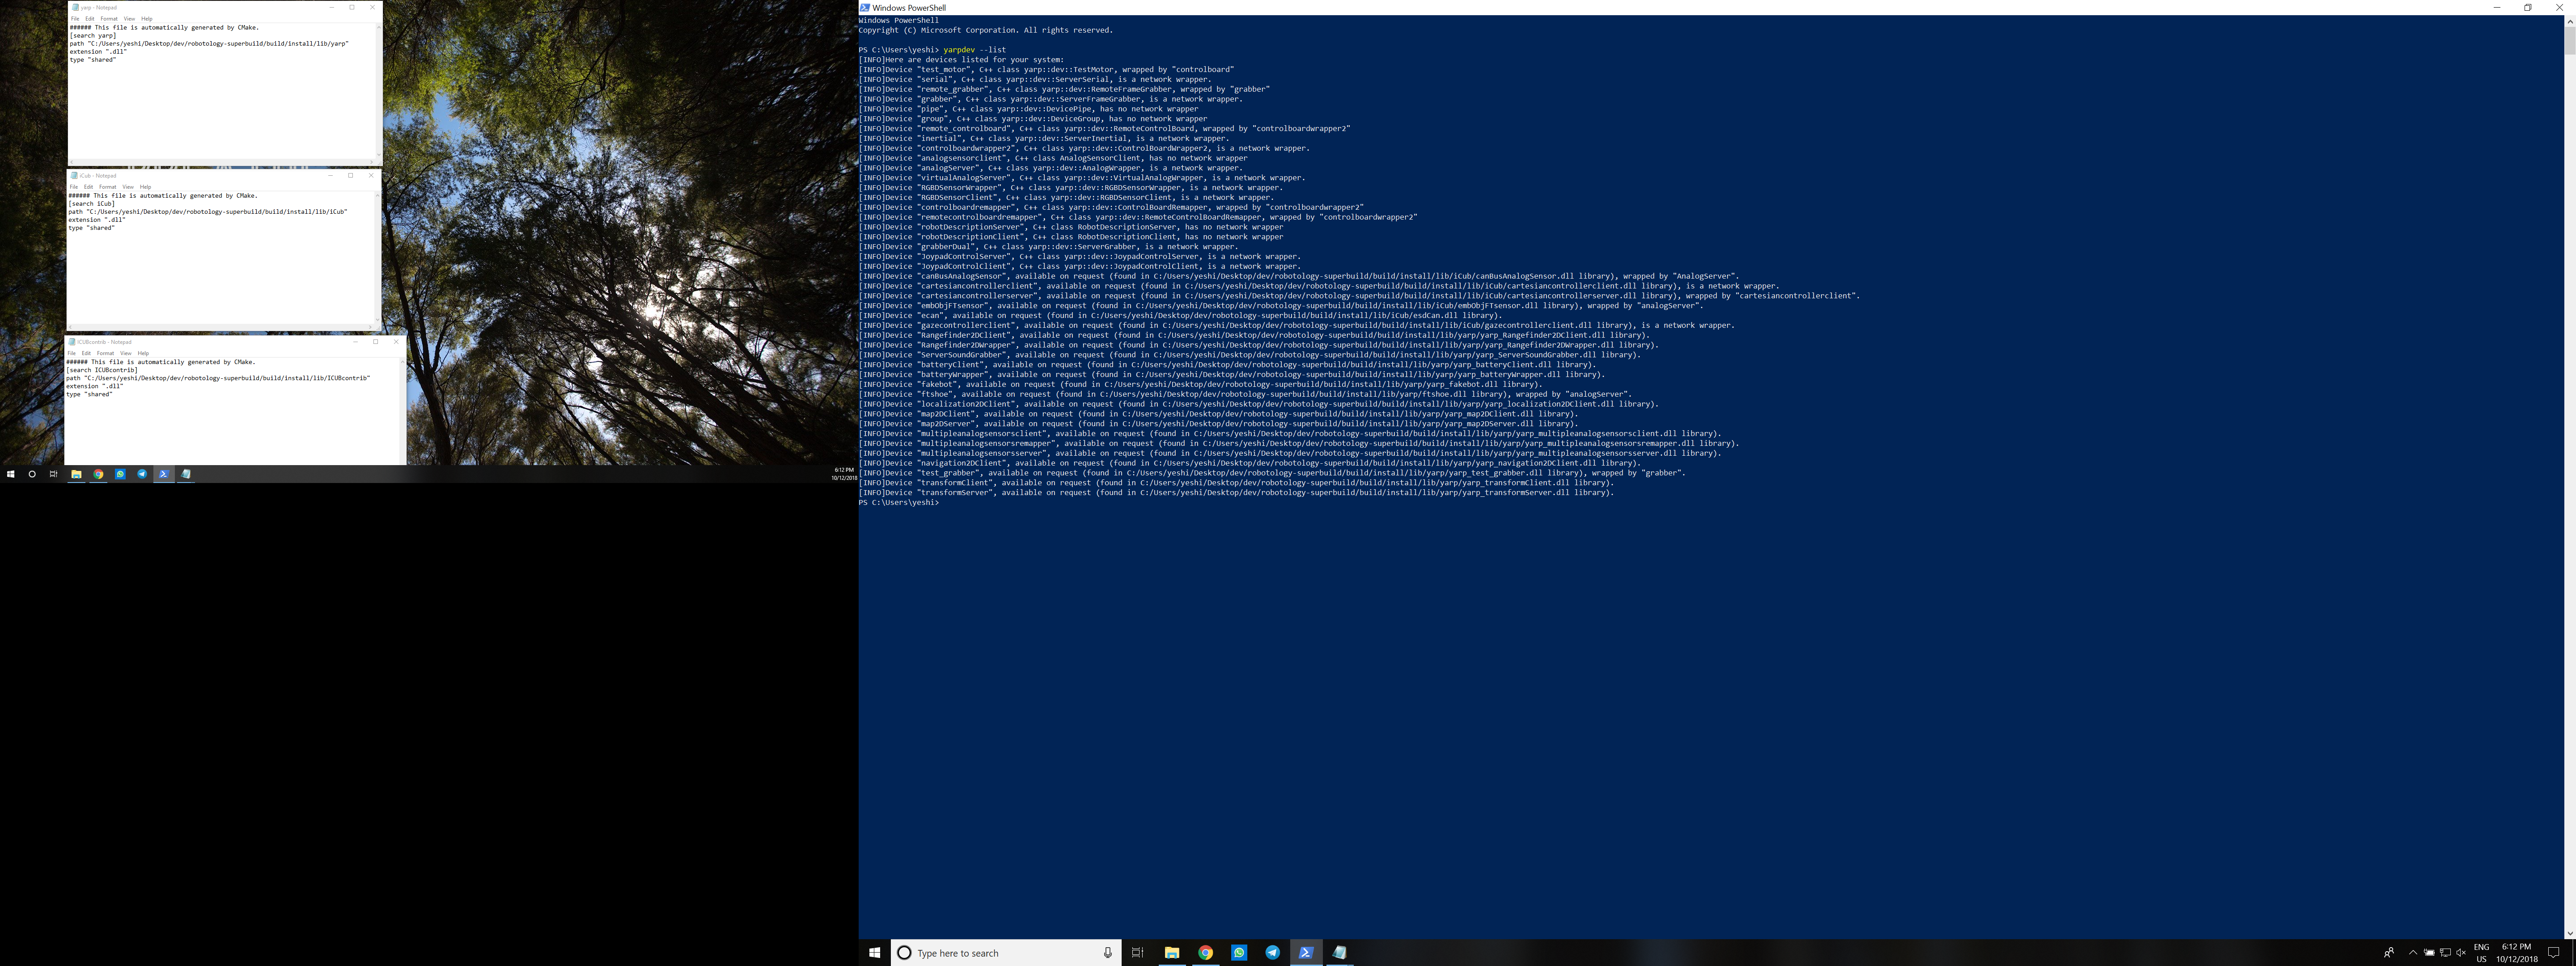Open Format menu in ICUBcontrib Notepad window
2576x966 pixels.
click(x=105, y=353)
